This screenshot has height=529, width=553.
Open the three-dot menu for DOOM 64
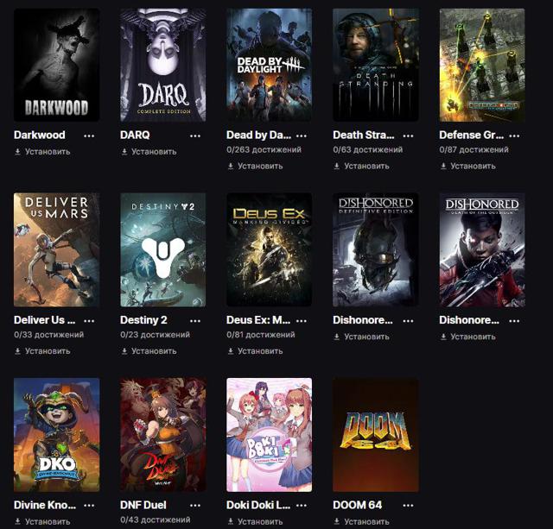408,506
